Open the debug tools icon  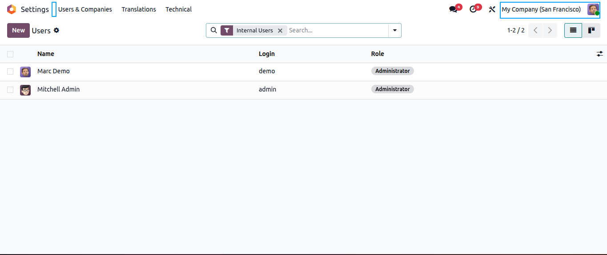point(492,9)
